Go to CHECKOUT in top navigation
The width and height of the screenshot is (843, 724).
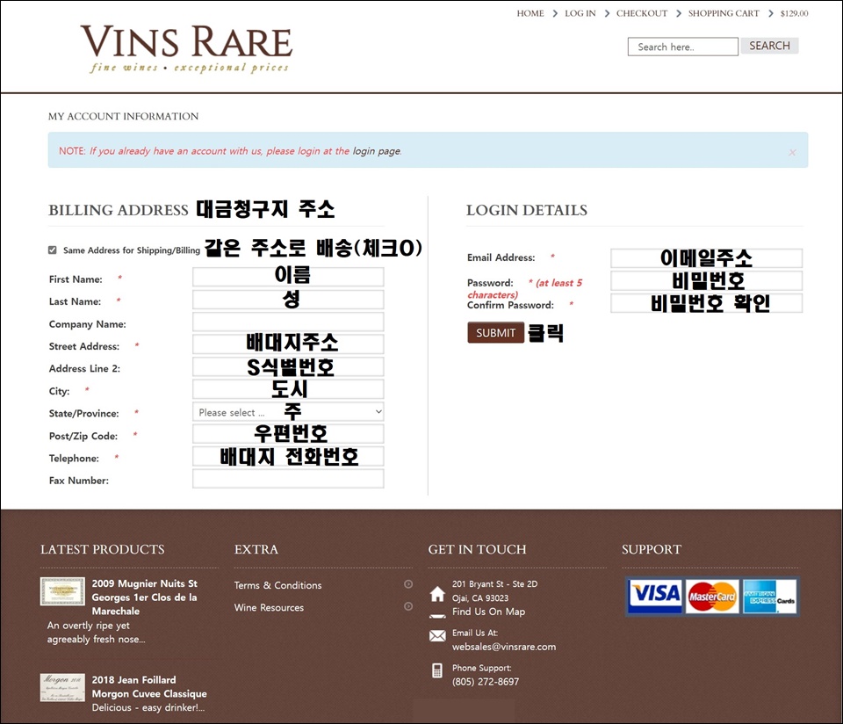[641, 13]
